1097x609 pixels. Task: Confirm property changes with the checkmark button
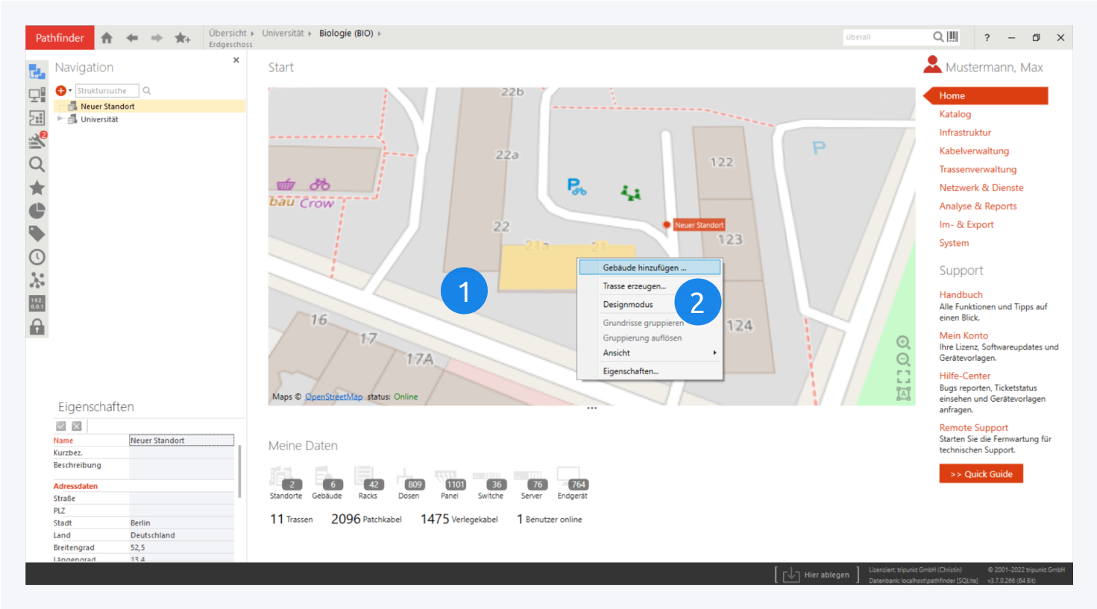pyautogui.click(x=61, y=426)
